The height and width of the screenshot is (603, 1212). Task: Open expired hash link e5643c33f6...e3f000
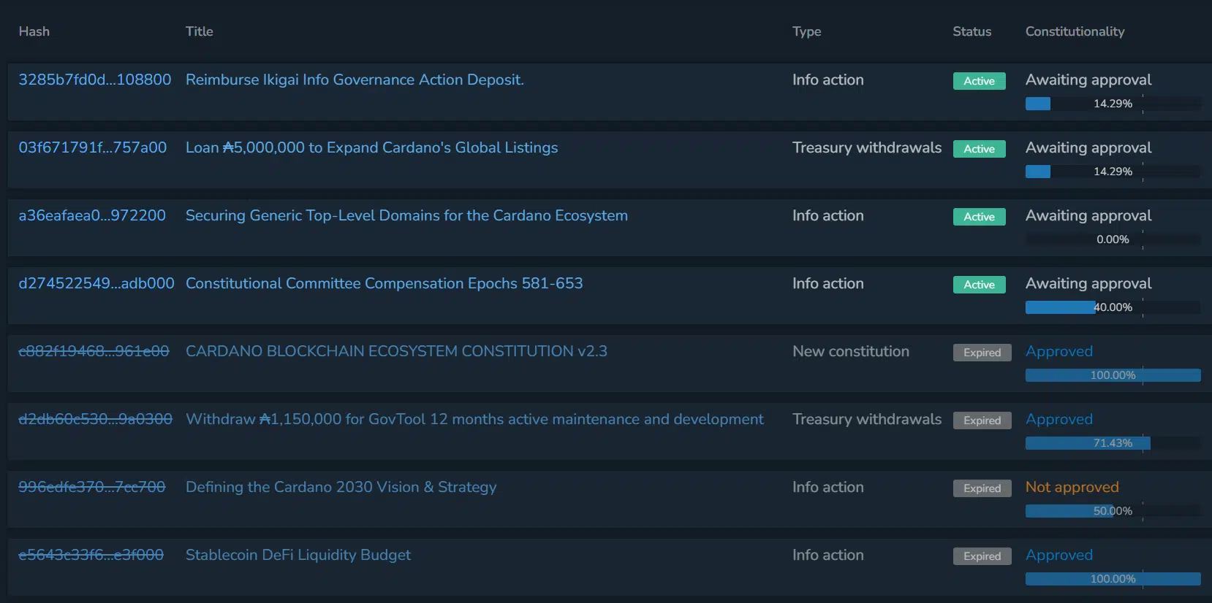click(x=91, y=555)
